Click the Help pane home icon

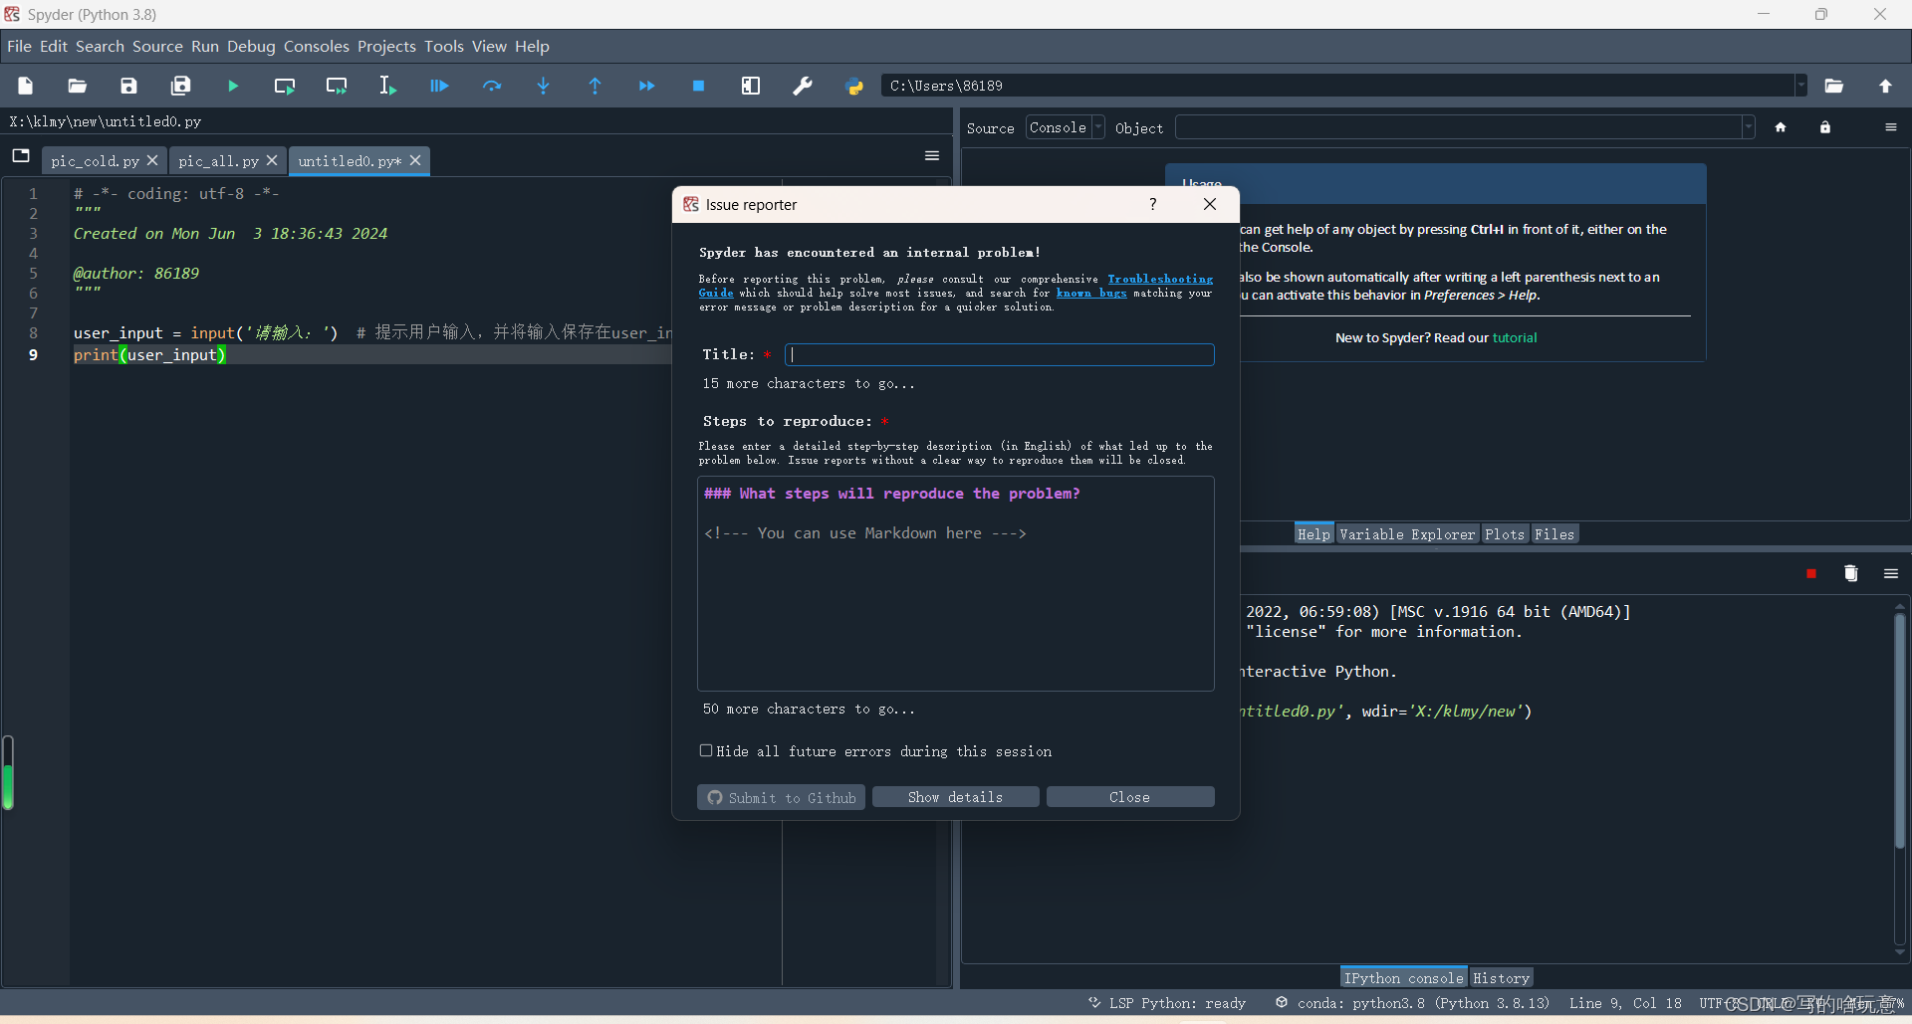(x=1782, y=127)
